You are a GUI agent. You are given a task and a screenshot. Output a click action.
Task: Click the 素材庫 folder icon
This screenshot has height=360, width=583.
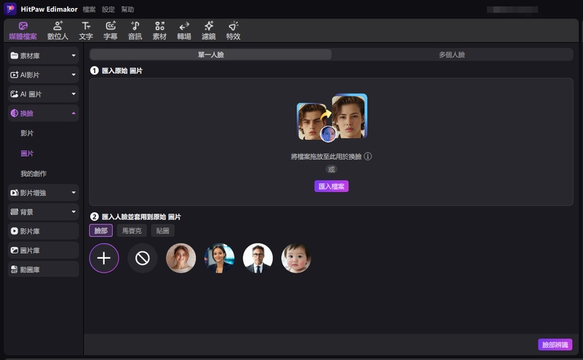pos(14,55)
